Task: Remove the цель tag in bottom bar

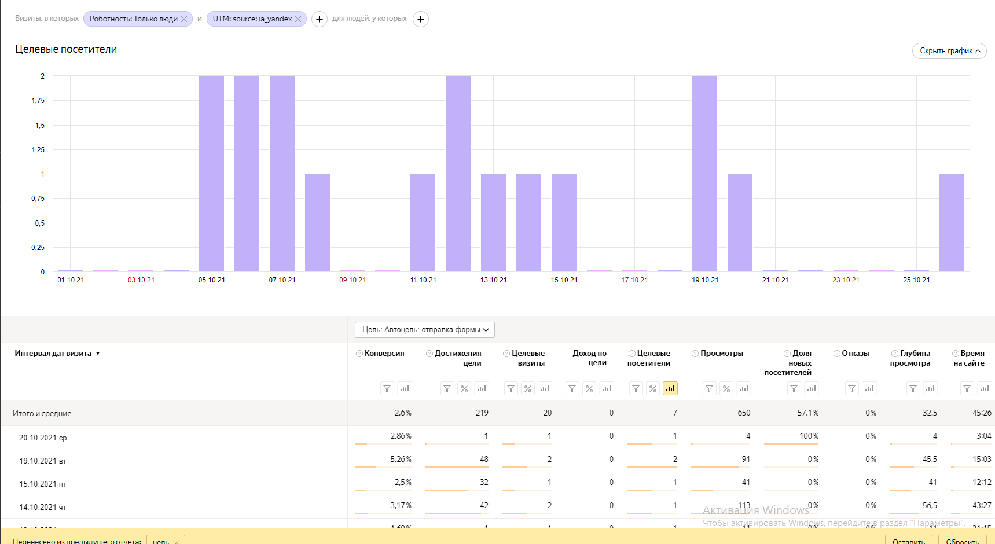Action: pos(177,541)
